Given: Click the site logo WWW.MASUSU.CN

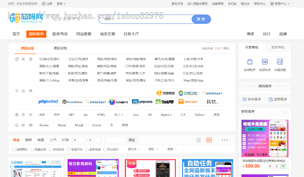Looking at the screenshot, I should click(26, 18).
